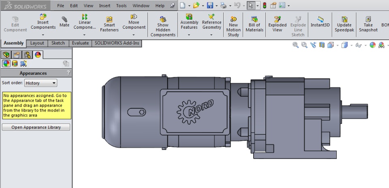
Task: Toggle View Decals button in panel
Action: pyautogui.click(x=15, y=63)
